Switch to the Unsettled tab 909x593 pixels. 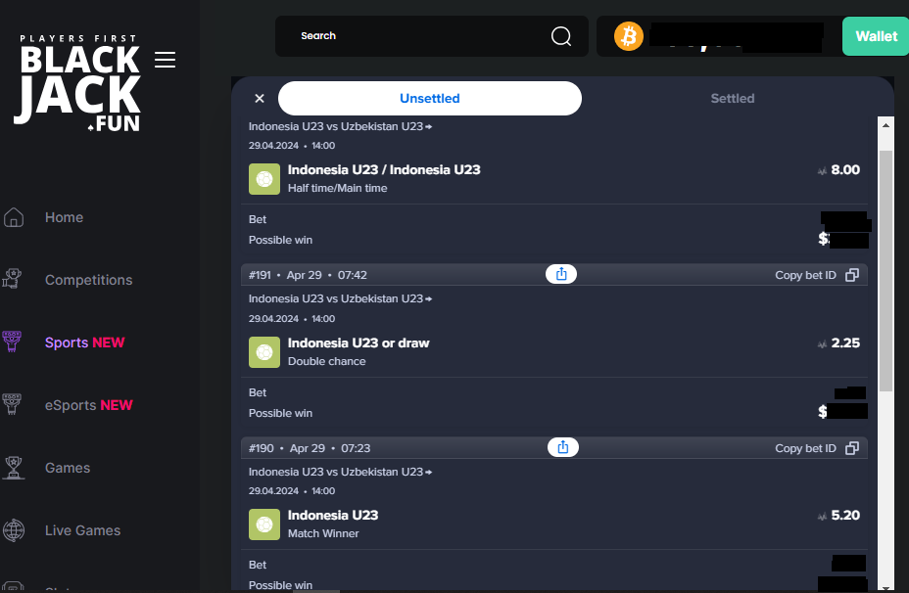pos(430,99)
